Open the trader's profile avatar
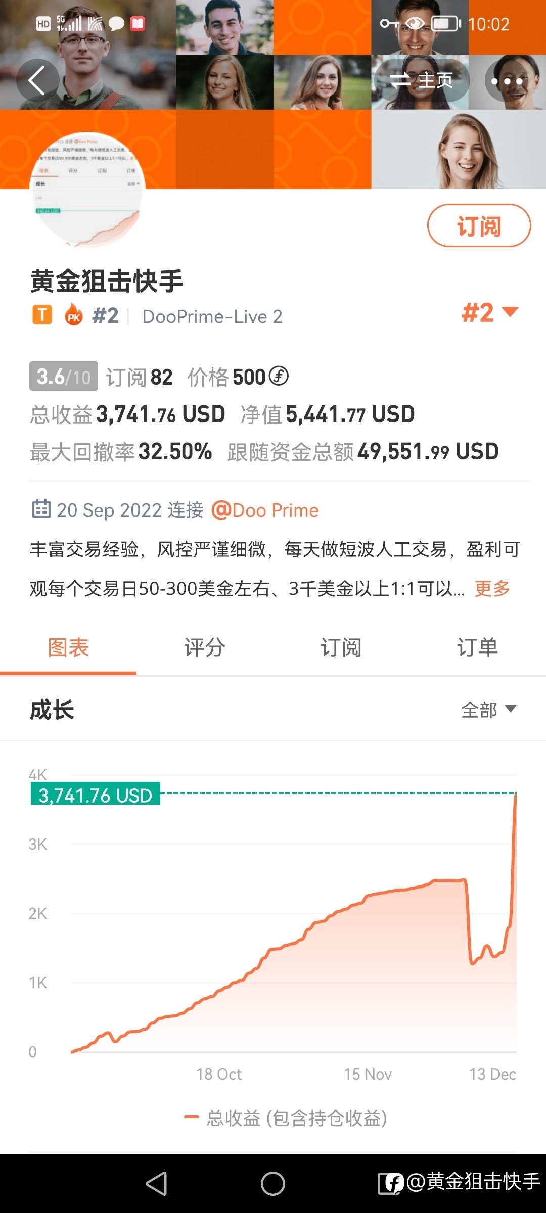Viewport: 546px width, 1213px height. pos(88,191)
